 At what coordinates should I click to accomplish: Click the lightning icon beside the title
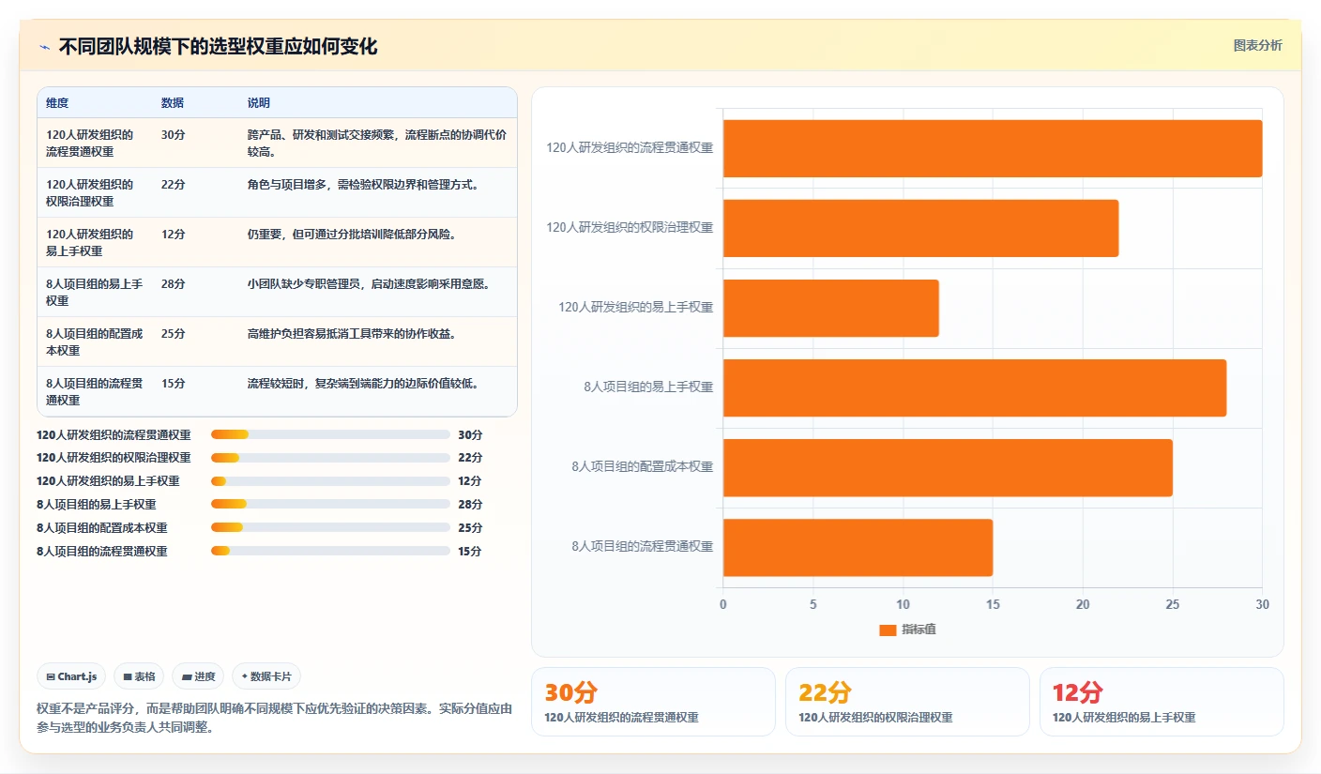coord(45,47)
